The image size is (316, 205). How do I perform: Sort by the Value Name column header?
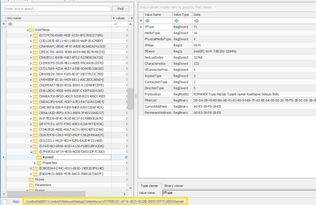[157, 14]
